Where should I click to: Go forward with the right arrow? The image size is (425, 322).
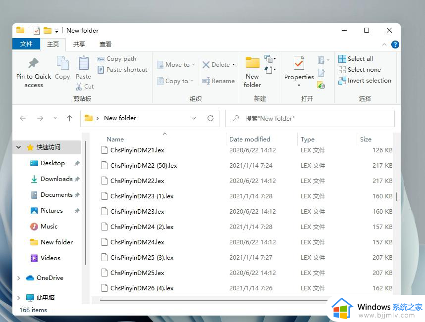(40, 118)
